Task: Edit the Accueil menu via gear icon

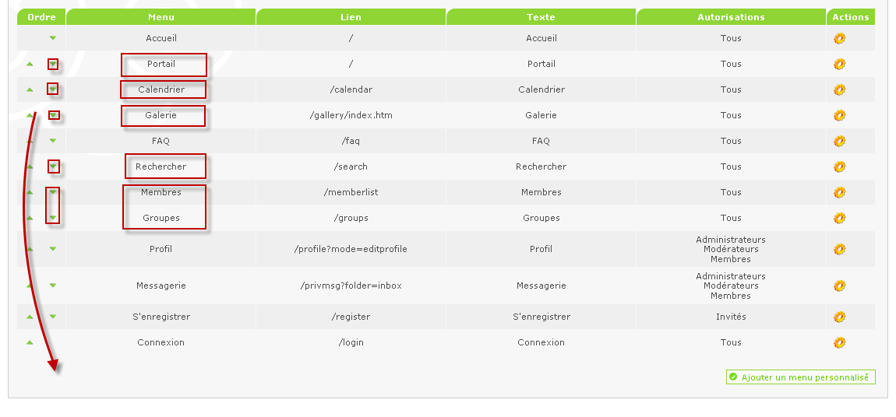Action: [x=839, y=38]
